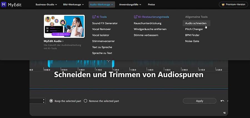The height and width of the screenshot is (118, 250).
Task: Open Stimme verbessern tool
Action: point(146,35)
